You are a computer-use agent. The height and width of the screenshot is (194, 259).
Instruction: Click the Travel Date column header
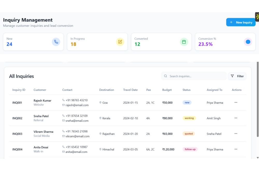click(x=130, y=90)
